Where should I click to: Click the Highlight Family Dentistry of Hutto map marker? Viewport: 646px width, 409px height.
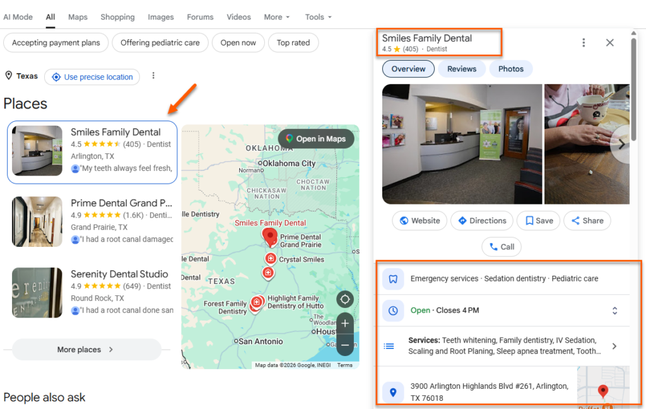[x=257, y=302]
